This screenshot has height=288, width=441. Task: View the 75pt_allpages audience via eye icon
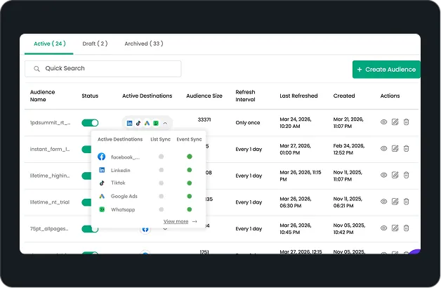click(383, 228)
